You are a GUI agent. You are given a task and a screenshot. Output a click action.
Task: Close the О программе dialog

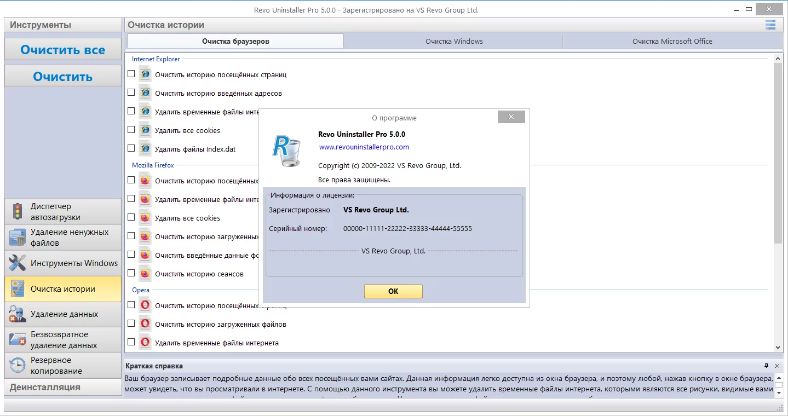(x=511, y=117)
